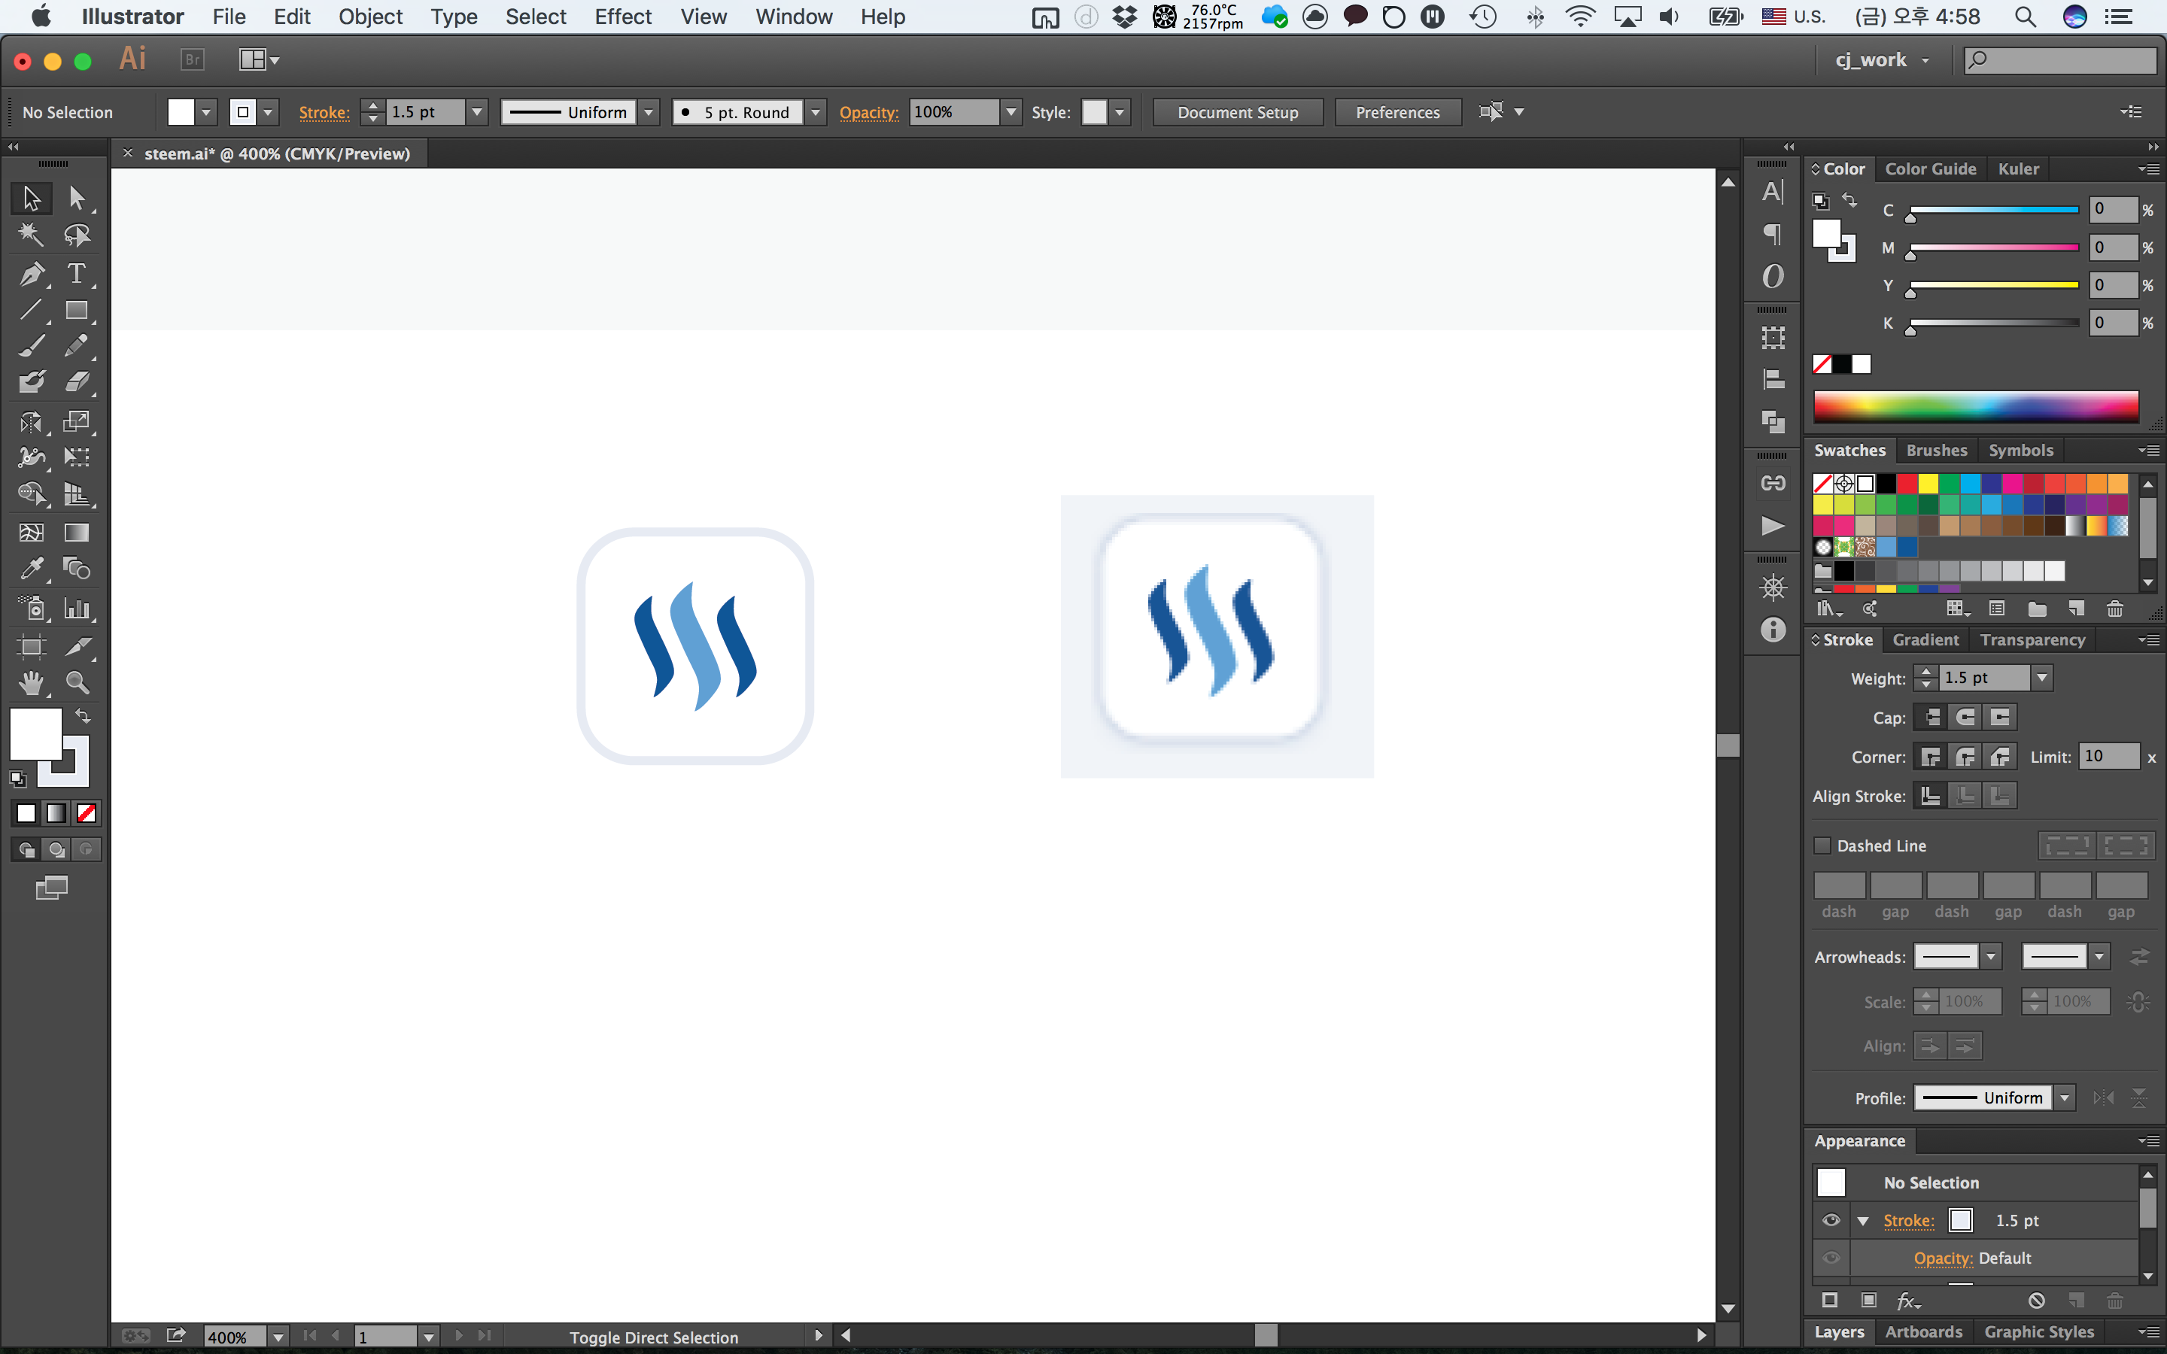Select the Line Segment tool

[x=32, y=310]
